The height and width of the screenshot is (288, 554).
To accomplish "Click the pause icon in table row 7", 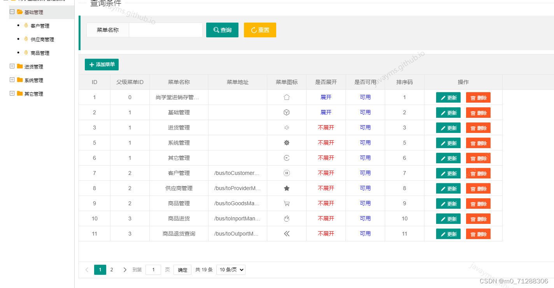I will pos(287,173).
